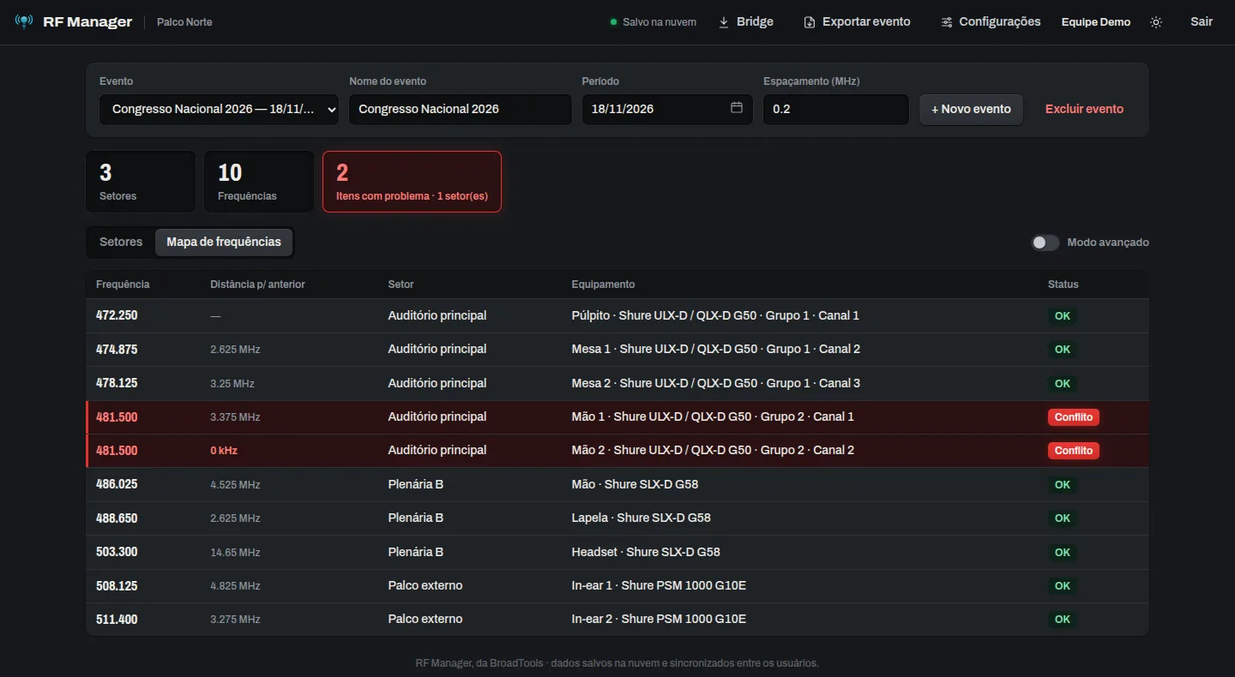The height and width of the screenshot is (677, 1235).
Task: Expand the Evento selection dropdown
Action: click(219, 110)
